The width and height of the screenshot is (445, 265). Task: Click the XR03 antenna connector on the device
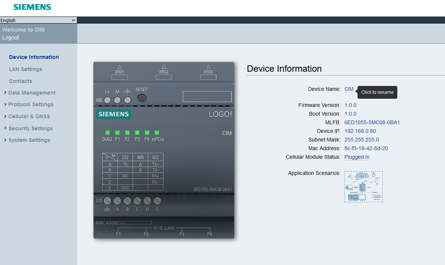(x=208, y=77)
